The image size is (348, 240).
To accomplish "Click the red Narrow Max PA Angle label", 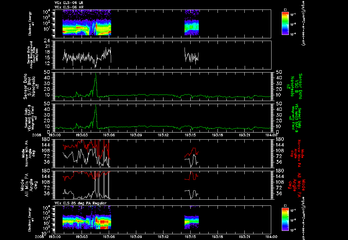I will pyautogui.click(x=296, y=153).
